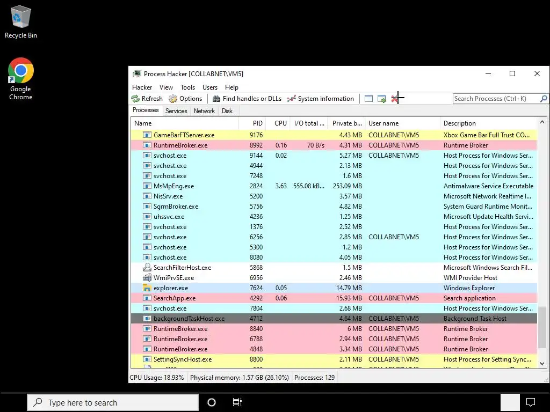Select RuntimeBroker.exe with PID 8840
Viewport: 550px width, 412px height.
click(x=334, y=329)
